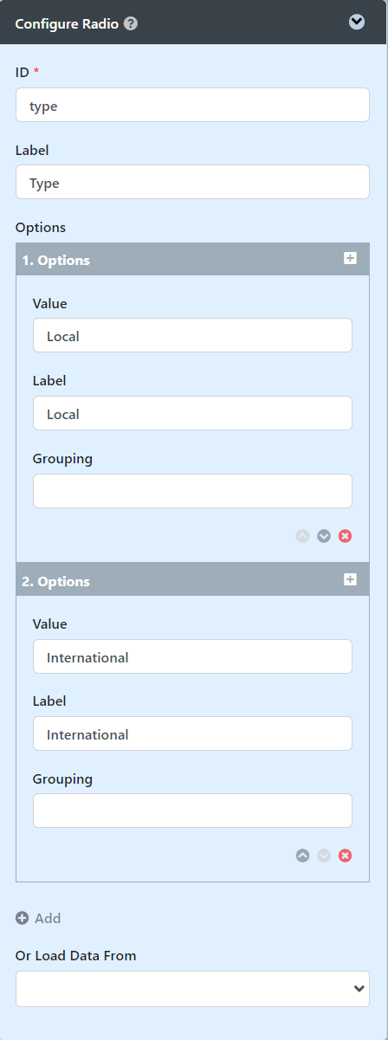Focus the Label field containing Type
388x1040 pixels.
coord(192,183)
